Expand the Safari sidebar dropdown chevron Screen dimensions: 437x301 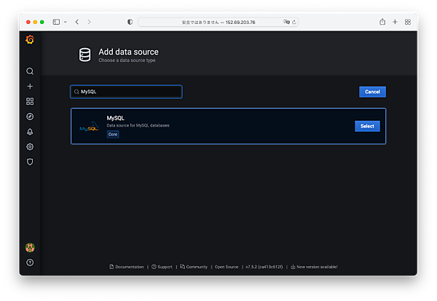[x=65, y=22]
